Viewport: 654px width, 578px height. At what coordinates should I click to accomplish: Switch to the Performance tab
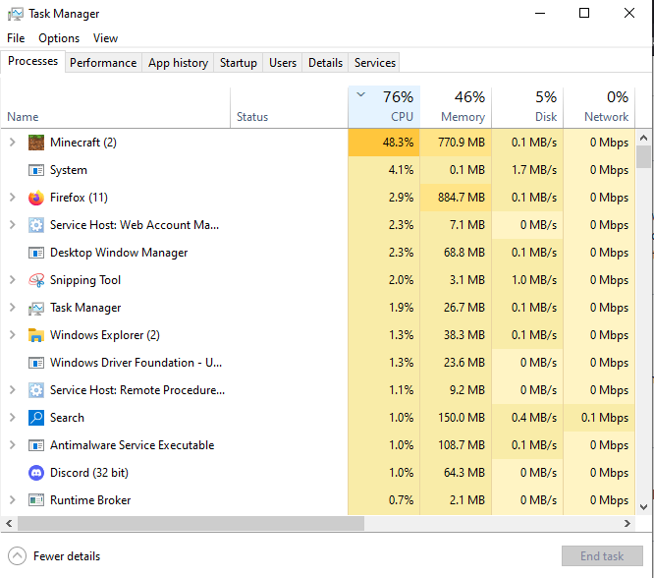[103, 63]
